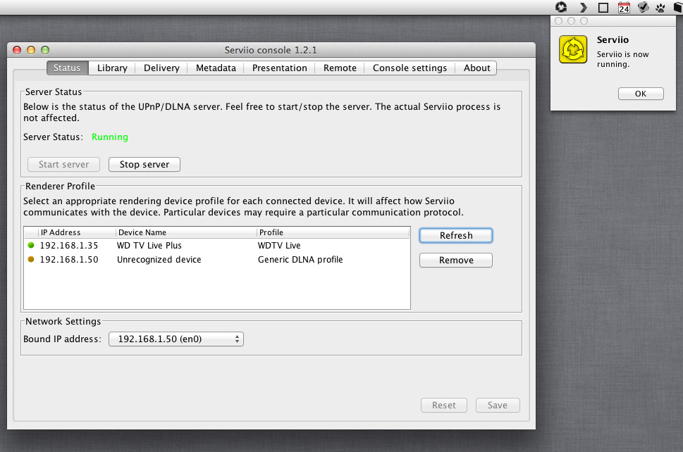Dismiss notification with OK button
Image resolution: width=683 pixels, height=452 pixels.
coord(641,94)
